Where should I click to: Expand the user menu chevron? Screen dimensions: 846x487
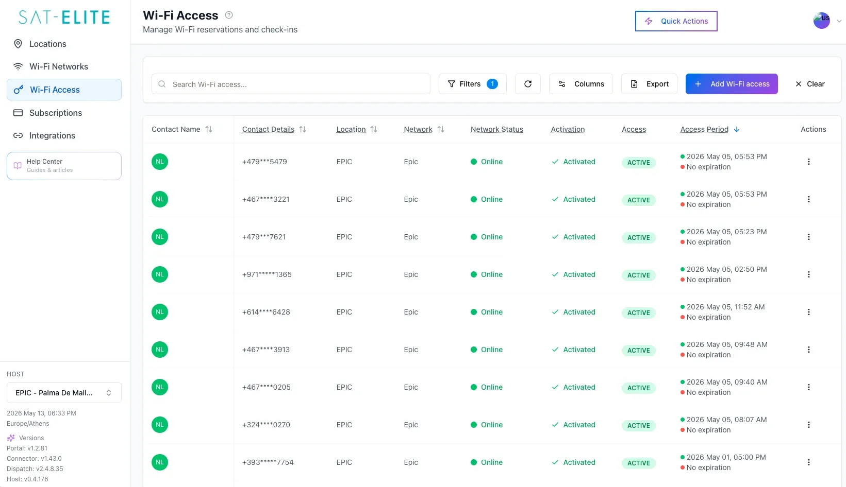839,21
